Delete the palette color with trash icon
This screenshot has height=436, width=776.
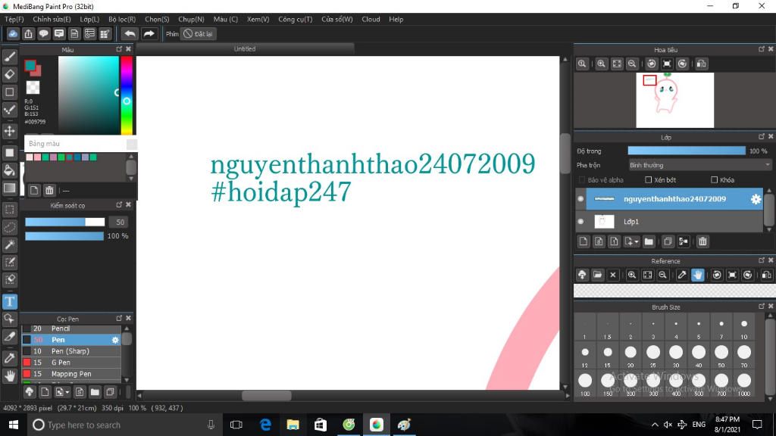click(x=49, y=190)
